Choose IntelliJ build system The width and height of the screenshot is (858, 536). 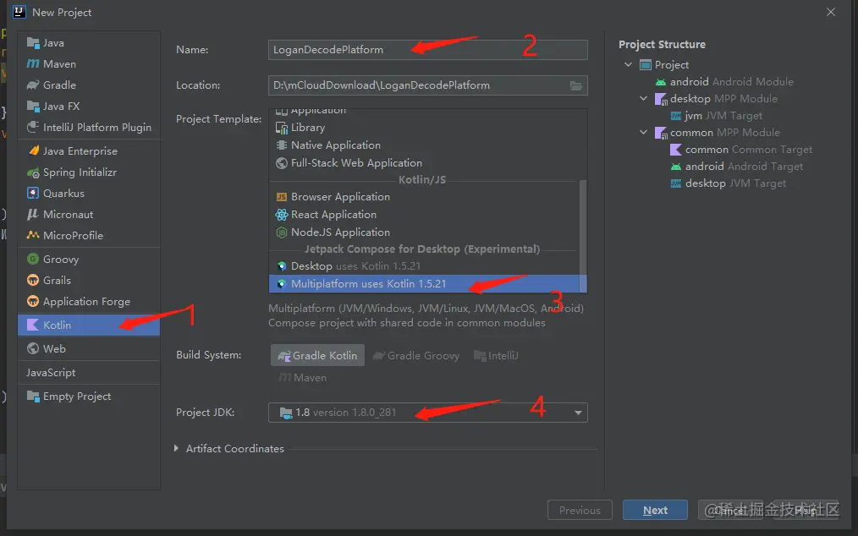coord(496,356)
